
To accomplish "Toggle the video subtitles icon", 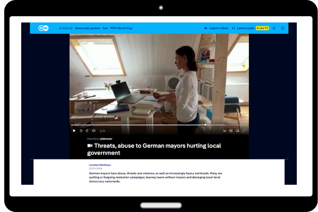I will click(231, 131).
